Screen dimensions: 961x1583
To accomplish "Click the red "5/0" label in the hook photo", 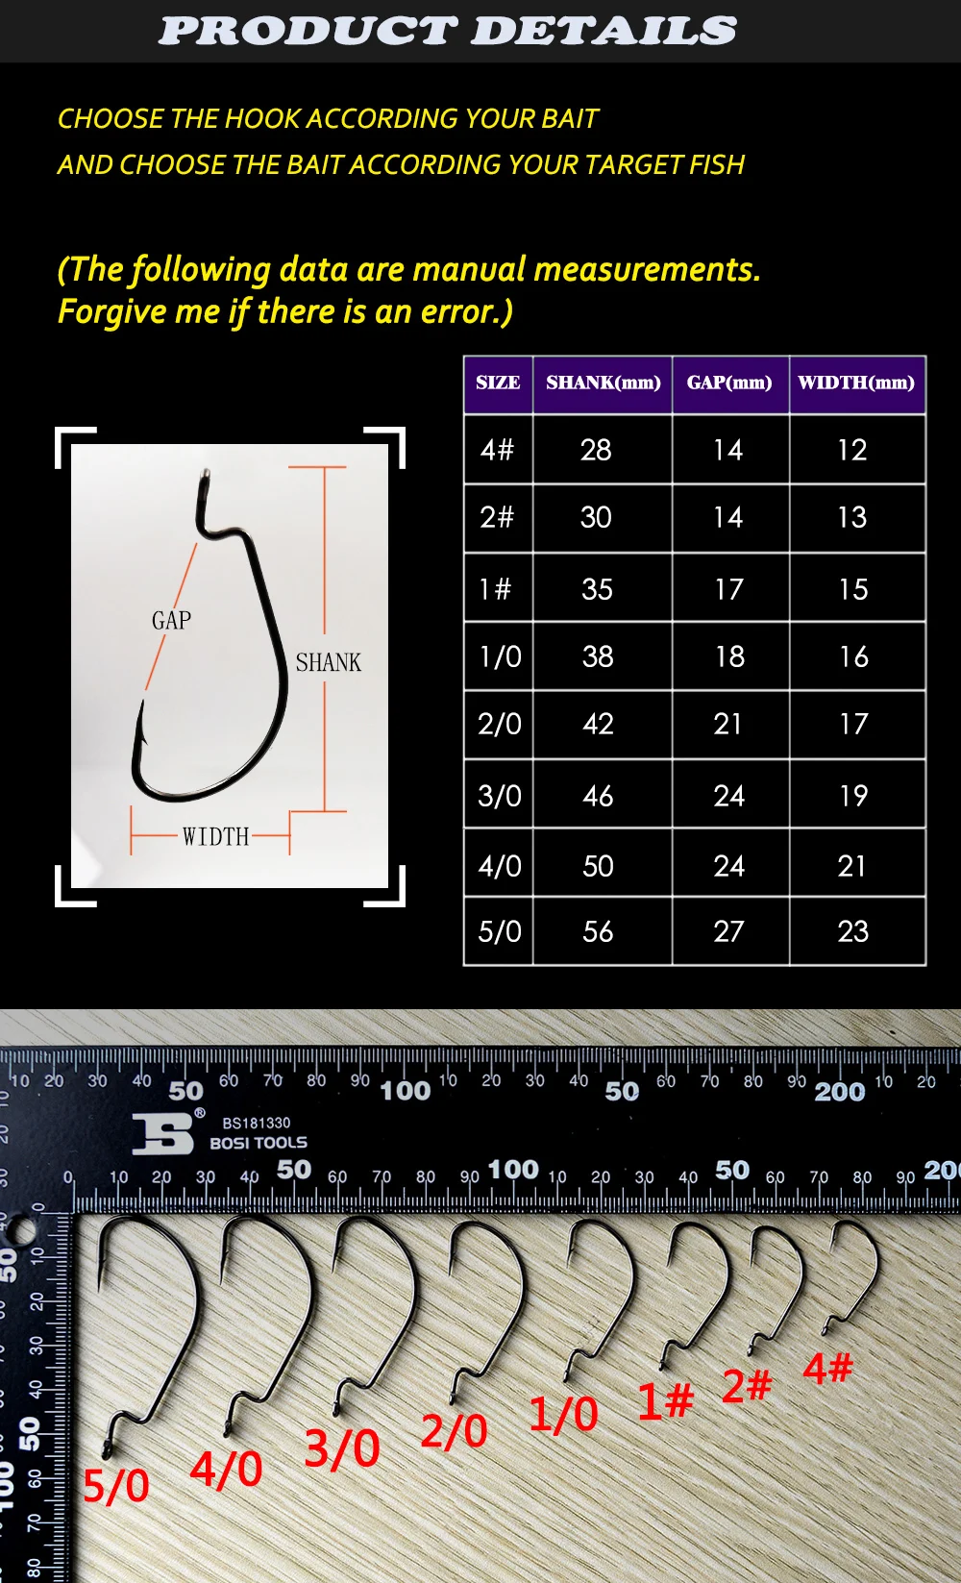I will tap(116, 1486).
